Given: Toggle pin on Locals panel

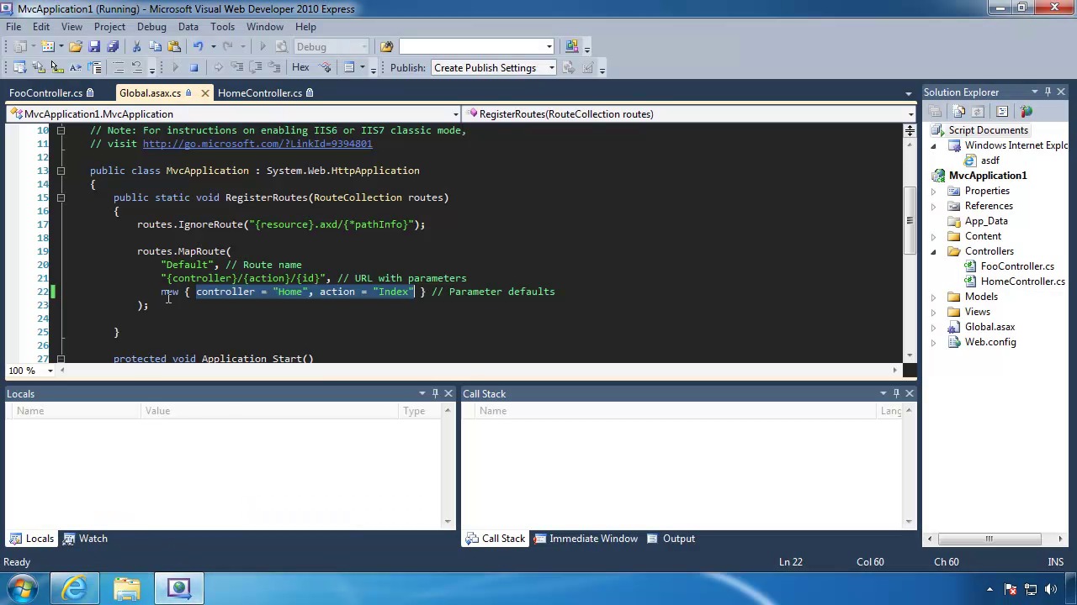Looking at the screenshot, I should [435, 393].
